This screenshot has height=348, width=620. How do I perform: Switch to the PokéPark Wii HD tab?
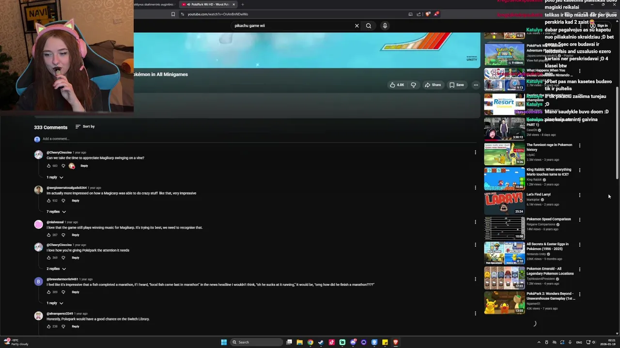(208, 4)
